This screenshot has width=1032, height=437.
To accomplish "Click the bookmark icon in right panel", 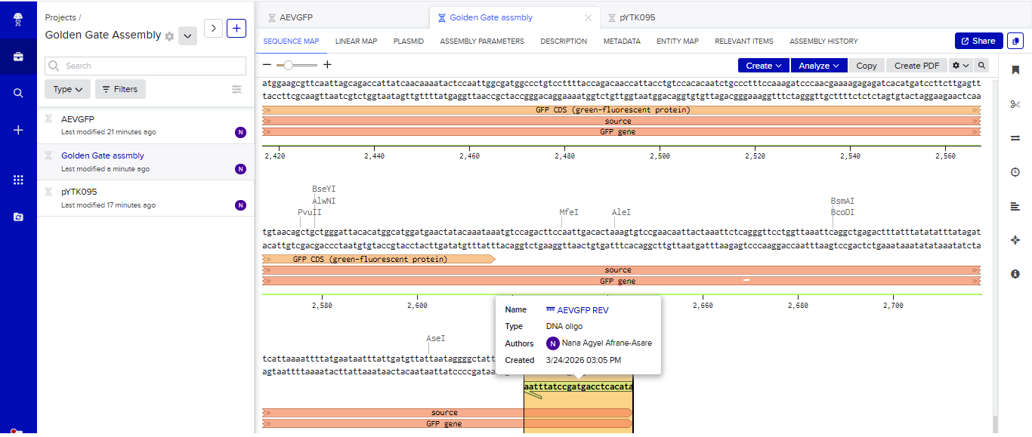I will pos(1015,69).
